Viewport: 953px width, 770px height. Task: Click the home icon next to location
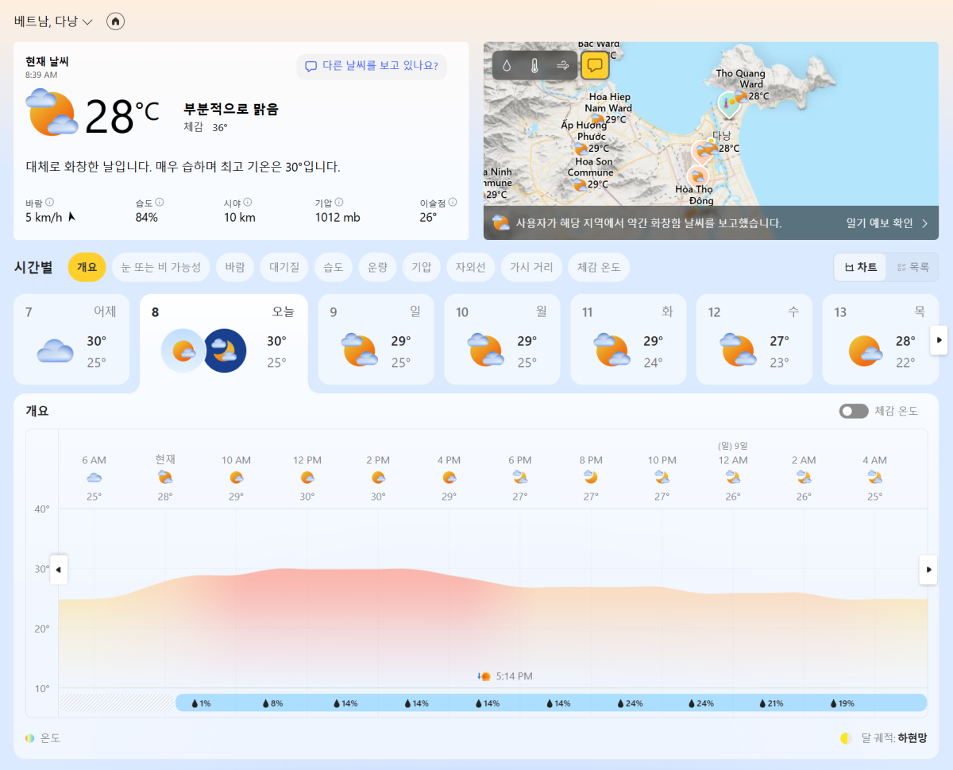[x=115, y=21]
